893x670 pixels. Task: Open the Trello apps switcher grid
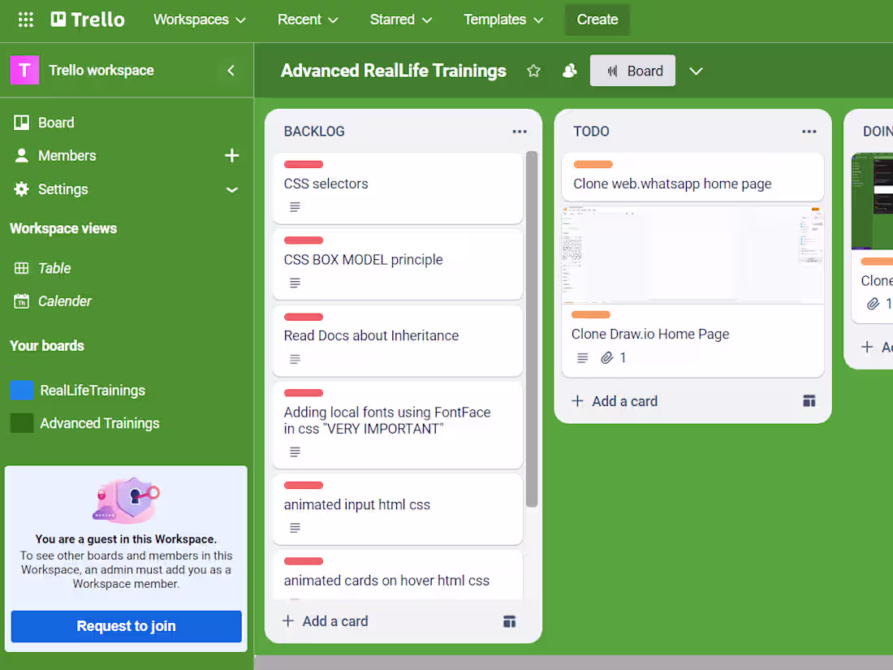pos(25,20)
